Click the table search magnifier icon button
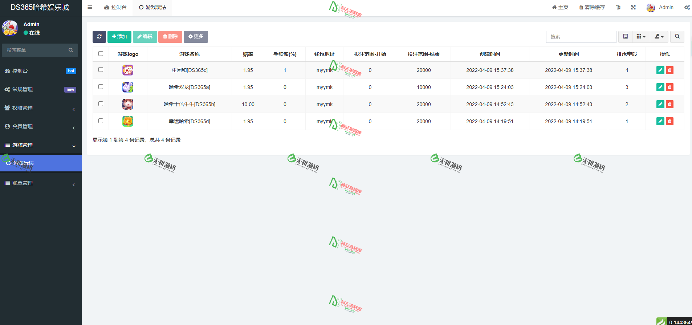 pyautogui.click(x=677, y=37)
